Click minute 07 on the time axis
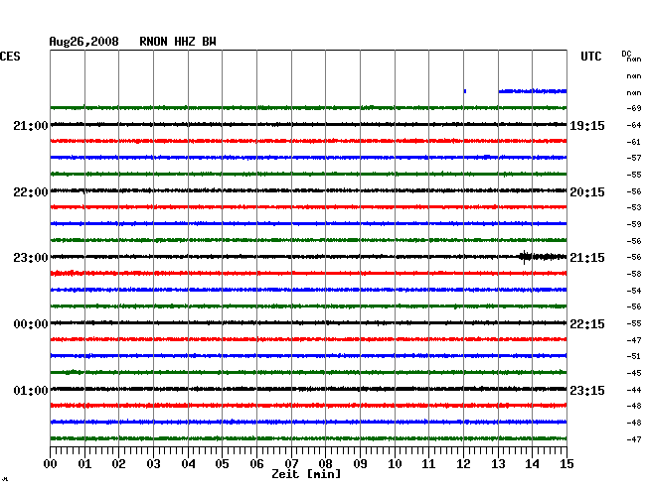646x490 pixels. point(291,464)
